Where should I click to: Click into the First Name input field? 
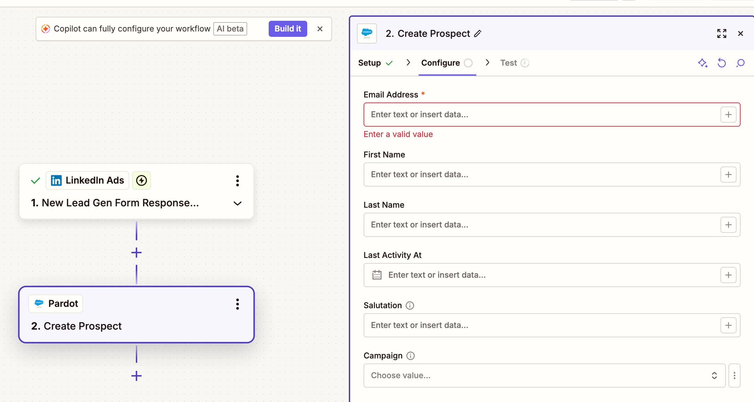pyautogui.click(x=540, y=175)
